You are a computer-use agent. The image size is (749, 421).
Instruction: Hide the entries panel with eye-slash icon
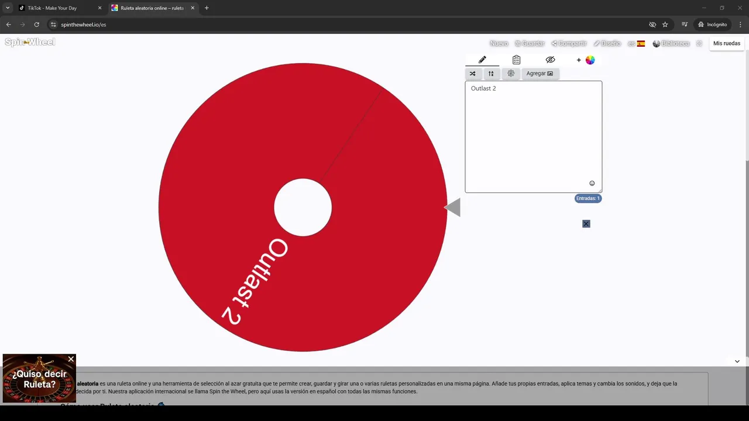pyautogui.click(x=550, y=60)
